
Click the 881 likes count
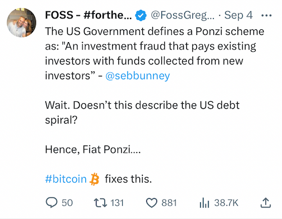pos(169,203)
